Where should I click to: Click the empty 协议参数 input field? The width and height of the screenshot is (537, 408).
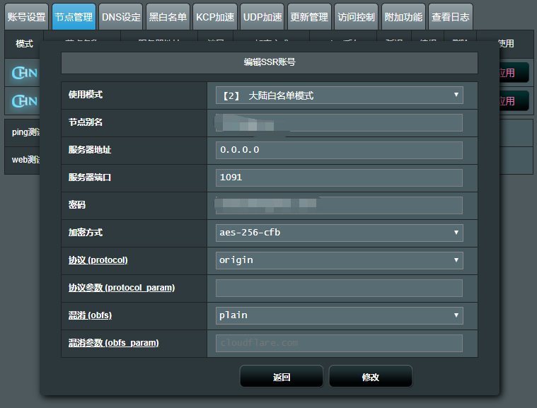pos(339,288)
